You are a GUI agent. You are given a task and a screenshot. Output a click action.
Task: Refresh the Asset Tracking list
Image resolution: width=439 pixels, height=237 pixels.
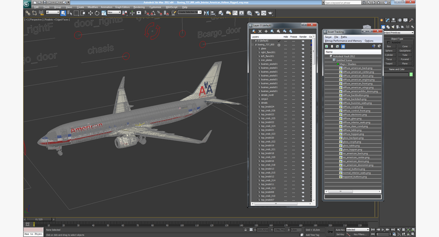(x=327, y=47)
